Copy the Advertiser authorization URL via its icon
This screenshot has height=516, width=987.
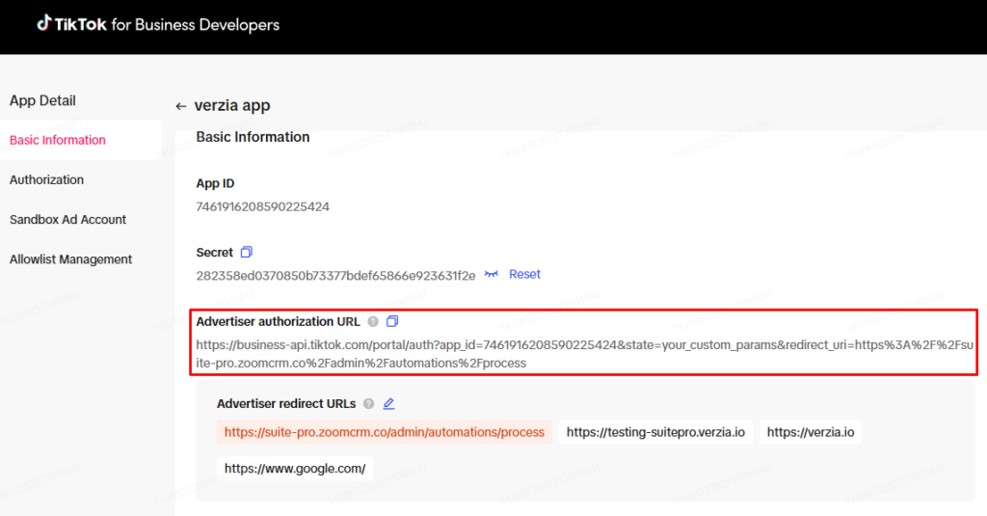coord(392,321)
